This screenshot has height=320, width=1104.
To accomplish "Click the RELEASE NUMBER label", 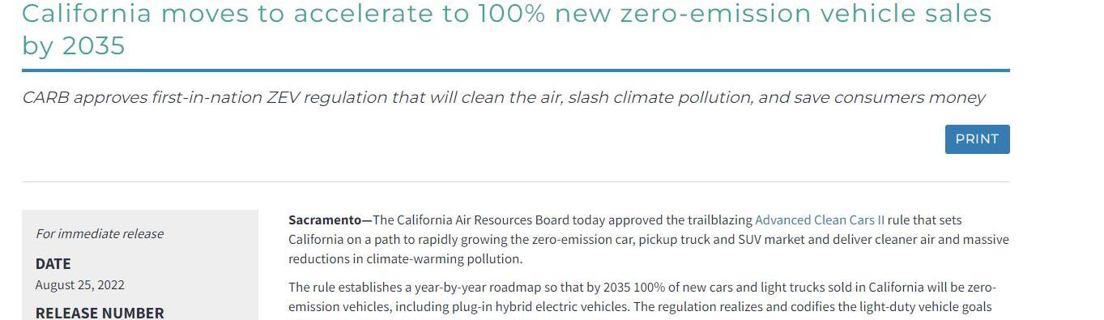I will click(x=100, y=313).
